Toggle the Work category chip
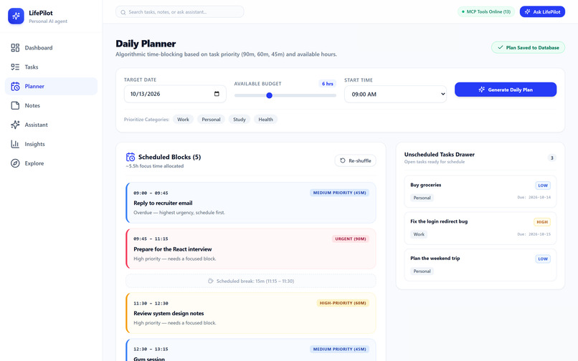 pos(183,120)
